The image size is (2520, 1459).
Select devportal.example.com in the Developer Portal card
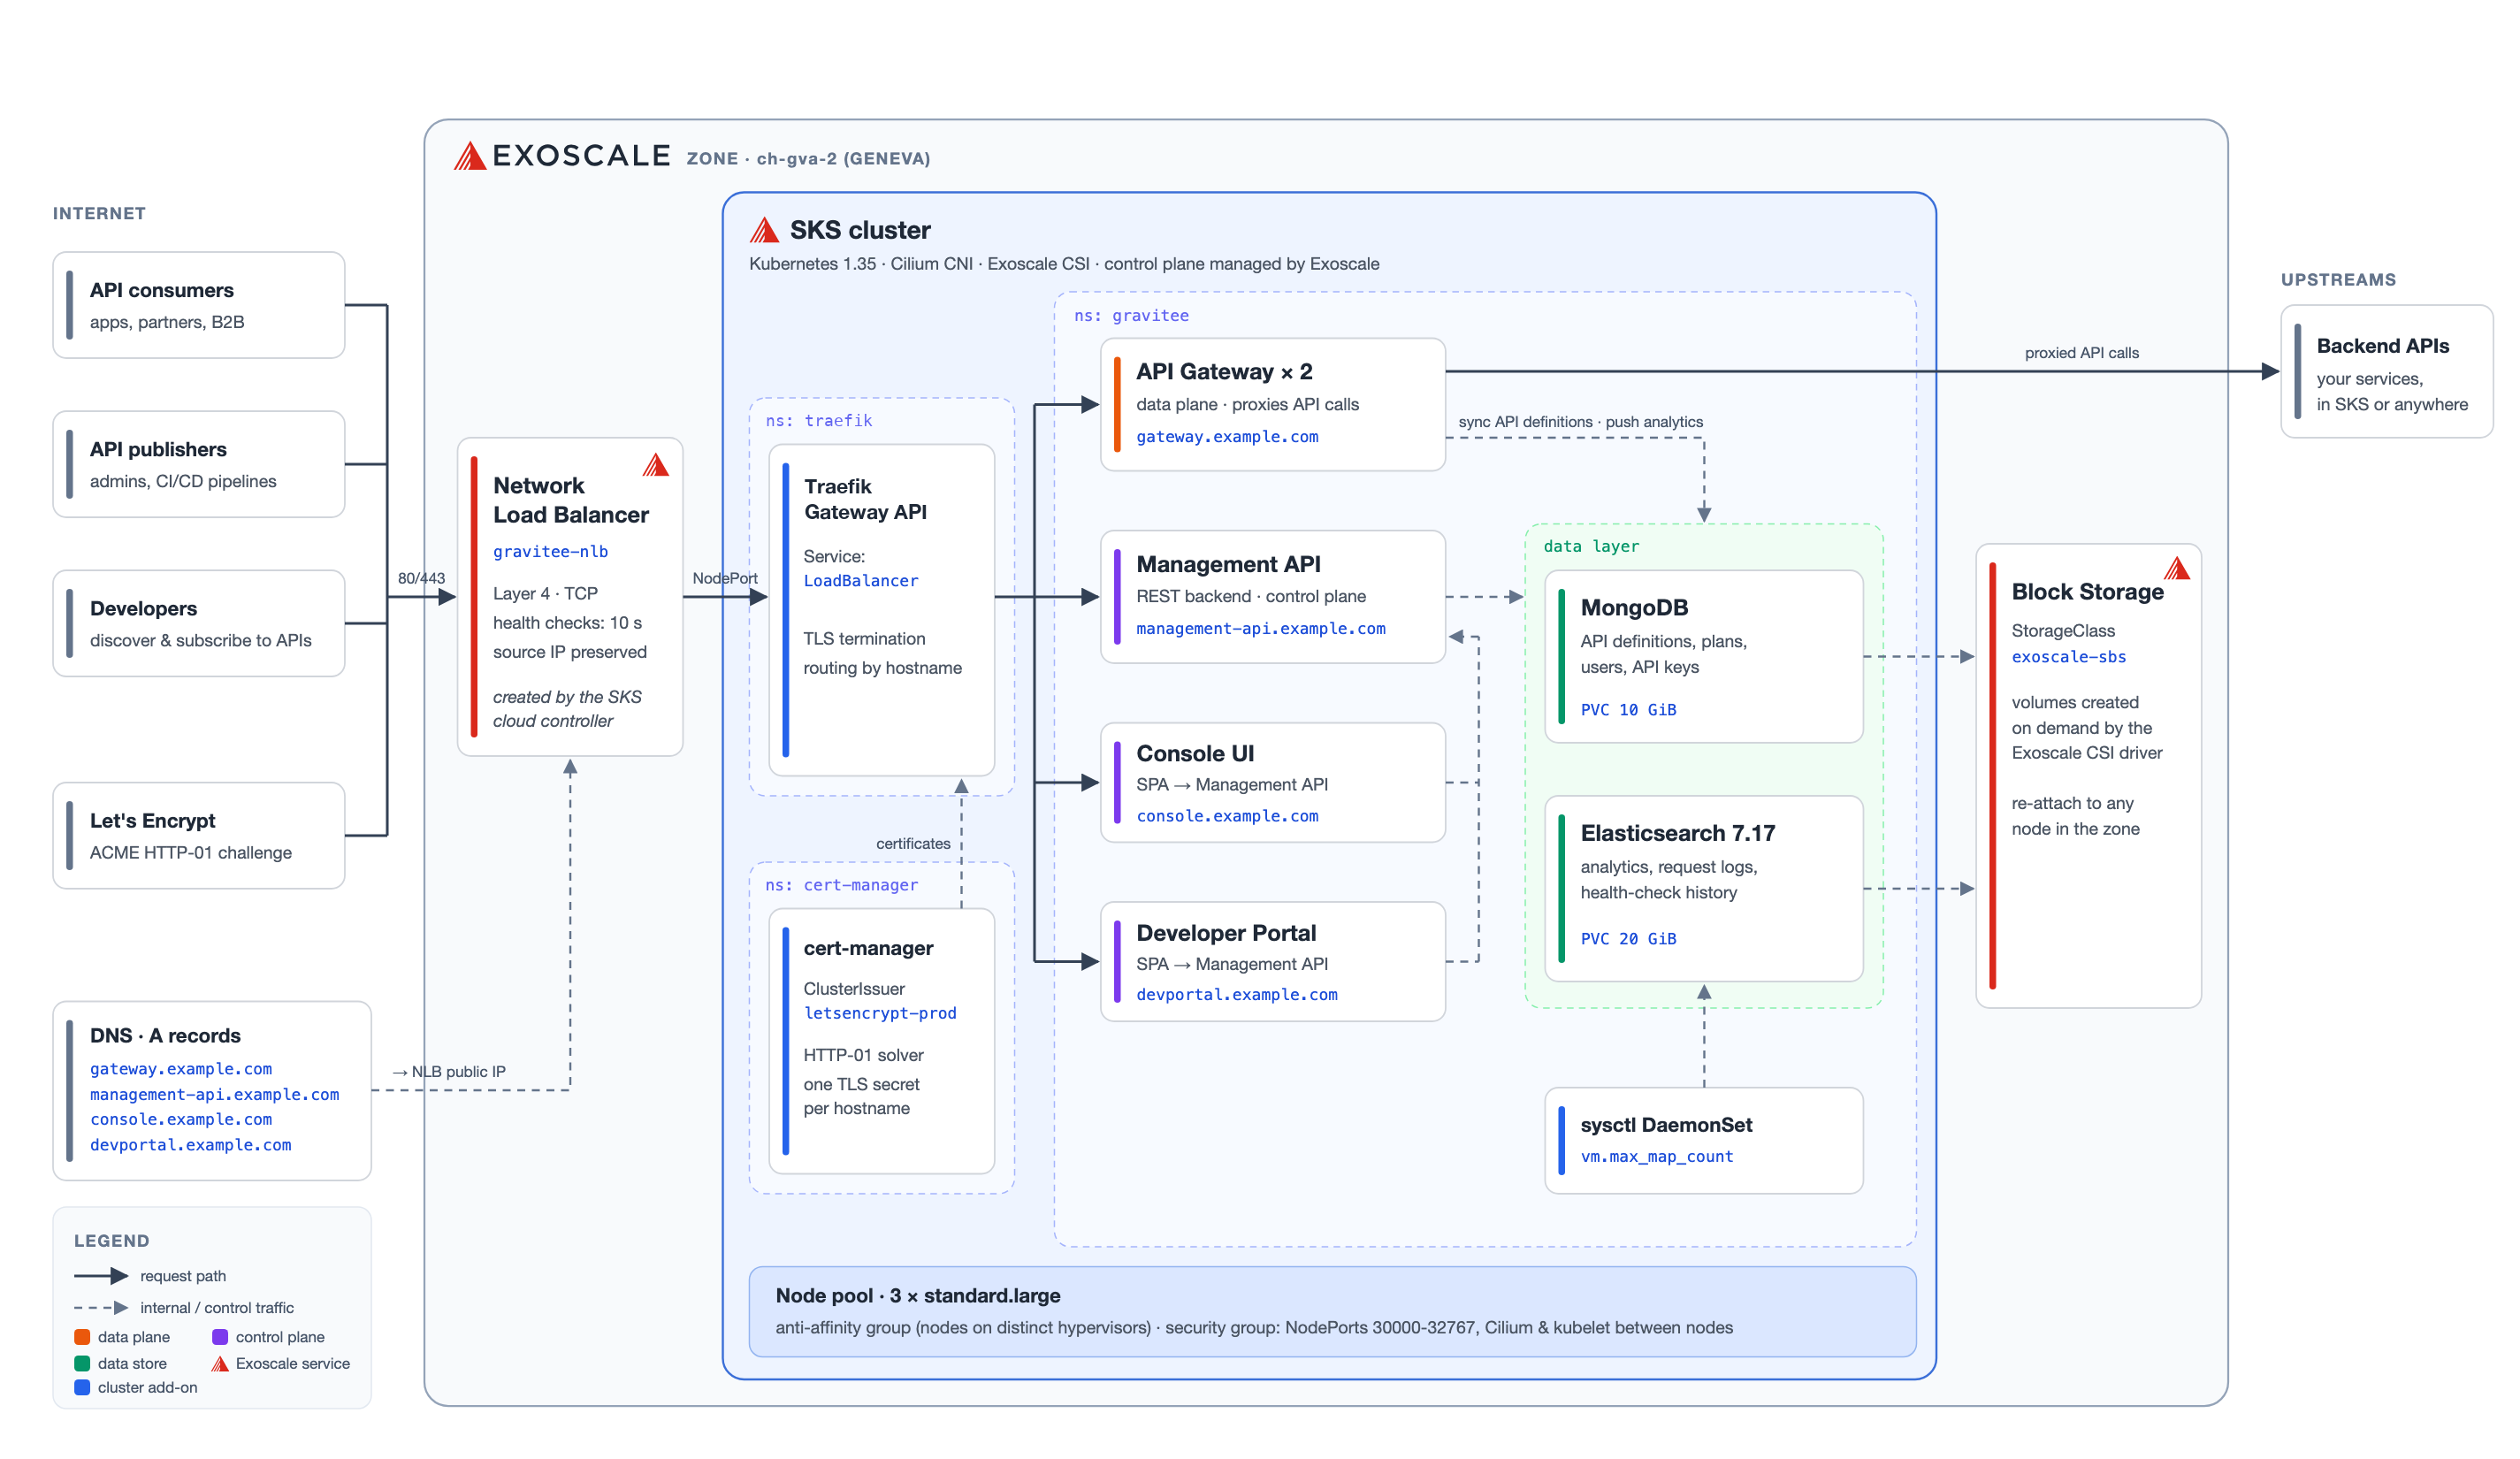tap(1236, 994)
